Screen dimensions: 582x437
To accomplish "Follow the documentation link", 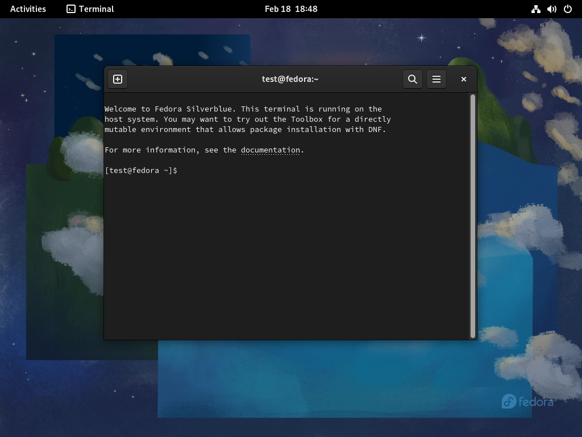I will pyautogui.click(x=270, y=150).
